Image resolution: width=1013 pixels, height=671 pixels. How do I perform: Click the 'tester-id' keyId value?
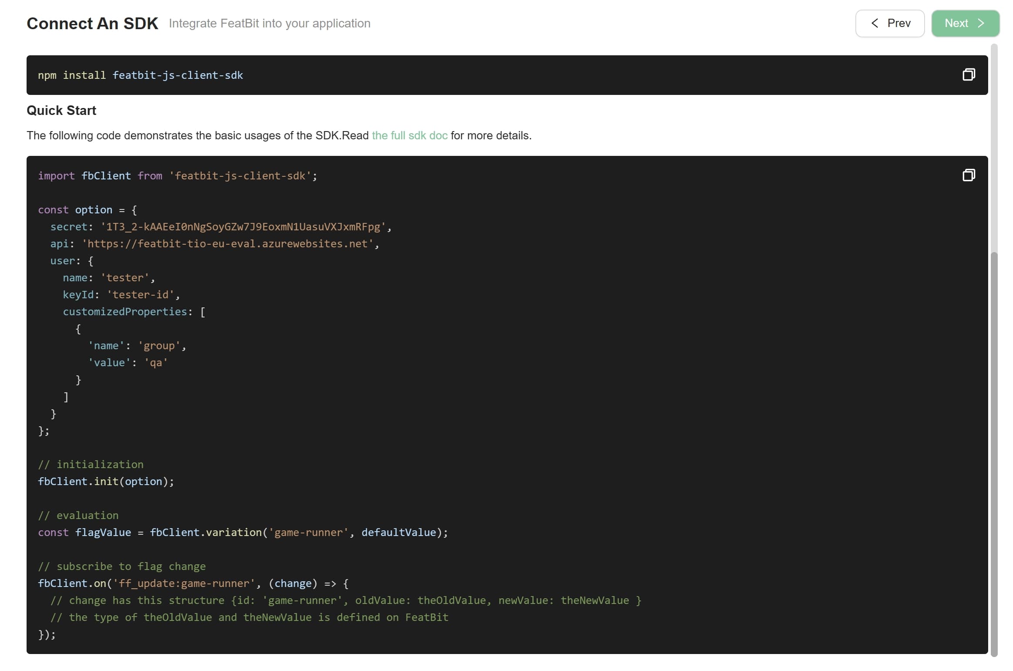coord(140,295)
